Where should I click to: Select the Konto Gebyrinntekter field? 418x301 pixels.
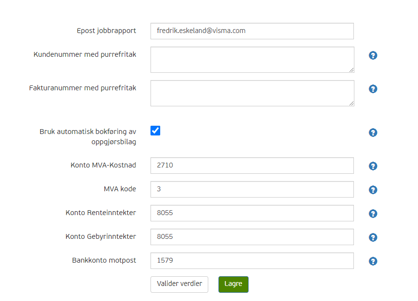click(x=252, y=237)
